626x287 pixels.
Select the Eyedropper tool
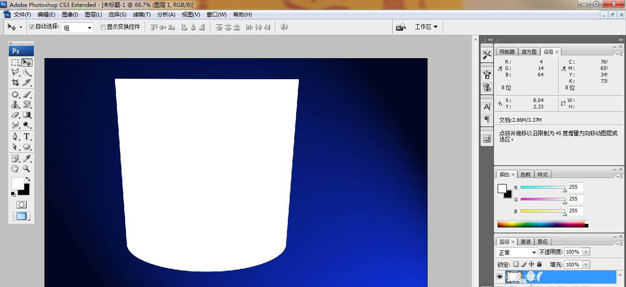pyautogui.click(x=27, y=159)
